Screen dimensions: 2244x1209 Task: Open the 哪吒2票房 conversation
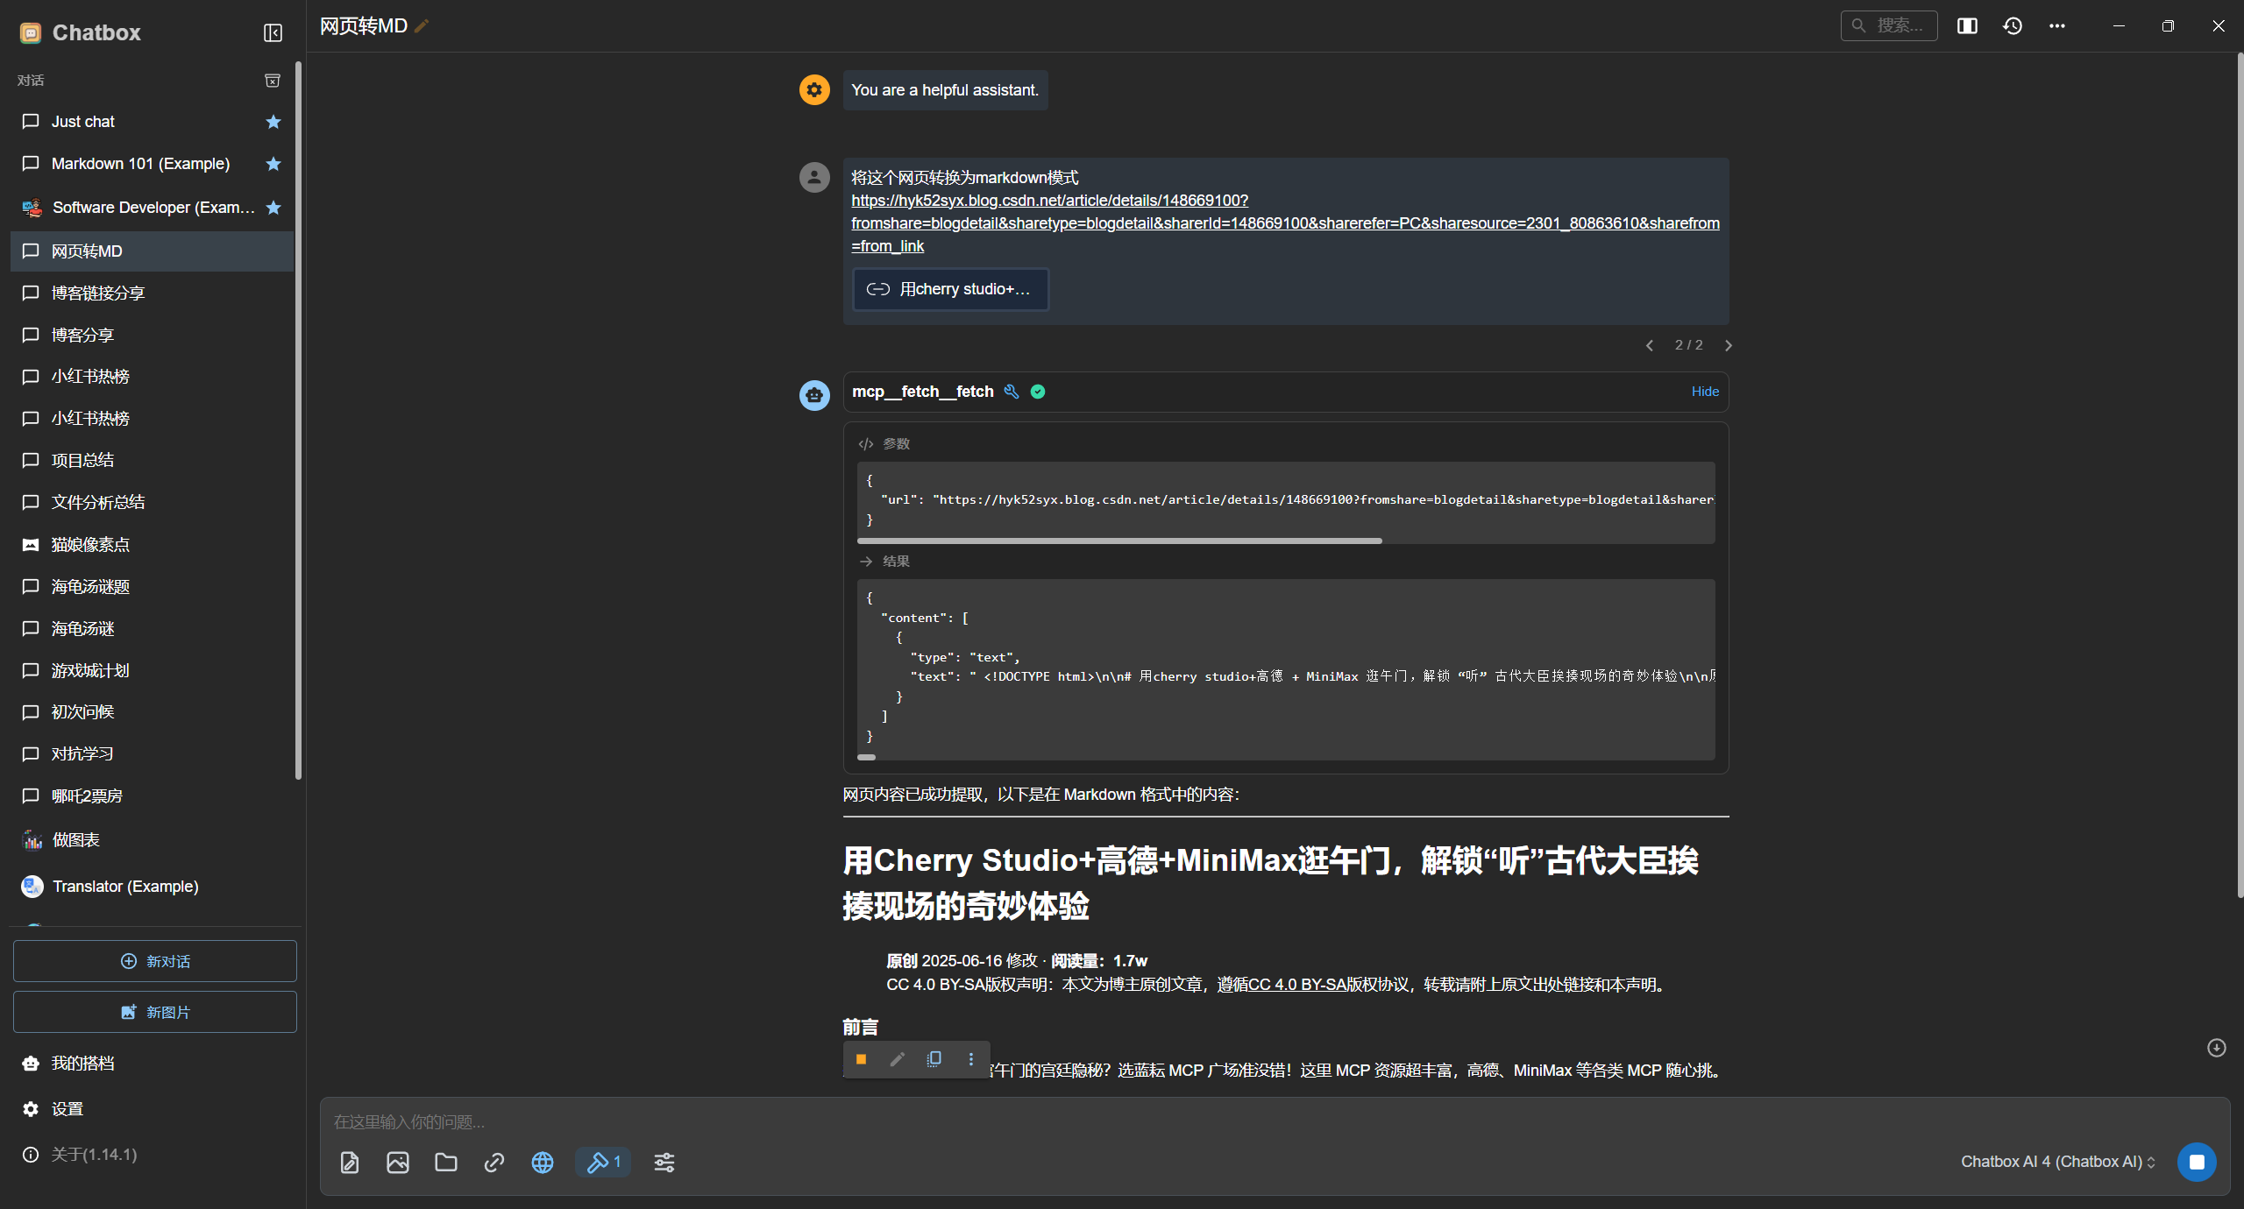[x=153, y=796]
